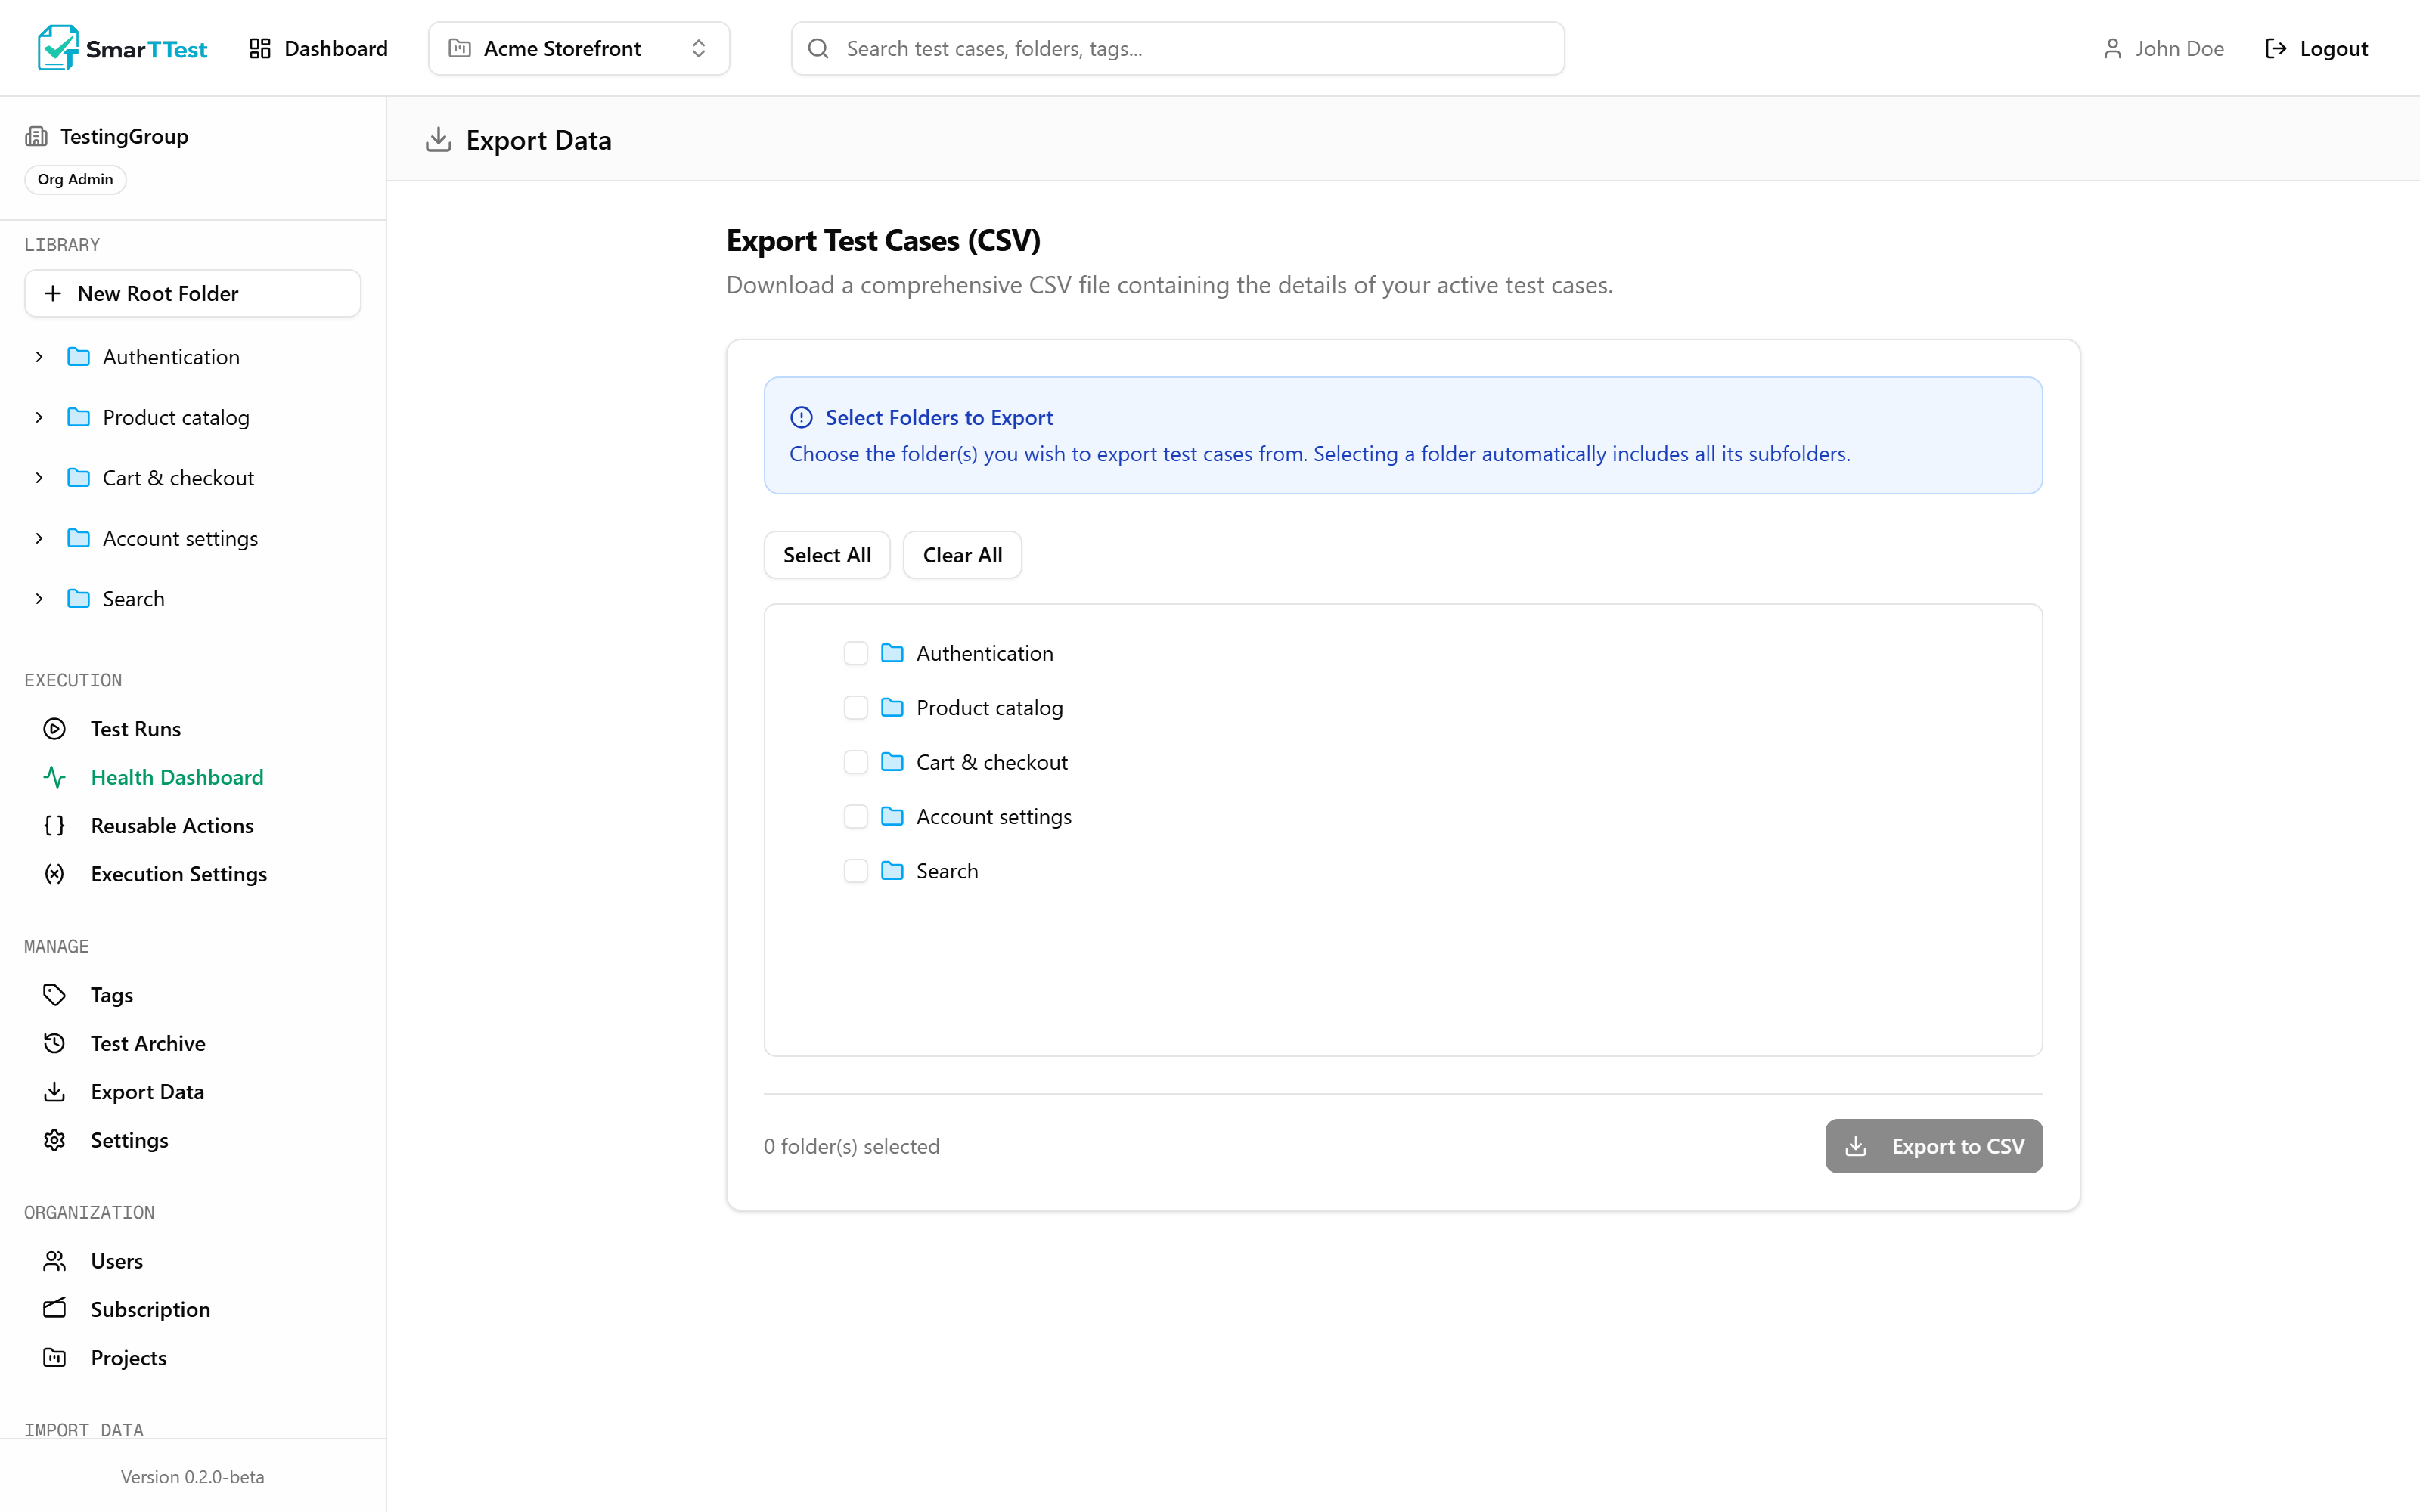Click the Projects folder icon
This screenshot has width=2420, height=1512.
pyautogui.click(x=55, y=1357)
